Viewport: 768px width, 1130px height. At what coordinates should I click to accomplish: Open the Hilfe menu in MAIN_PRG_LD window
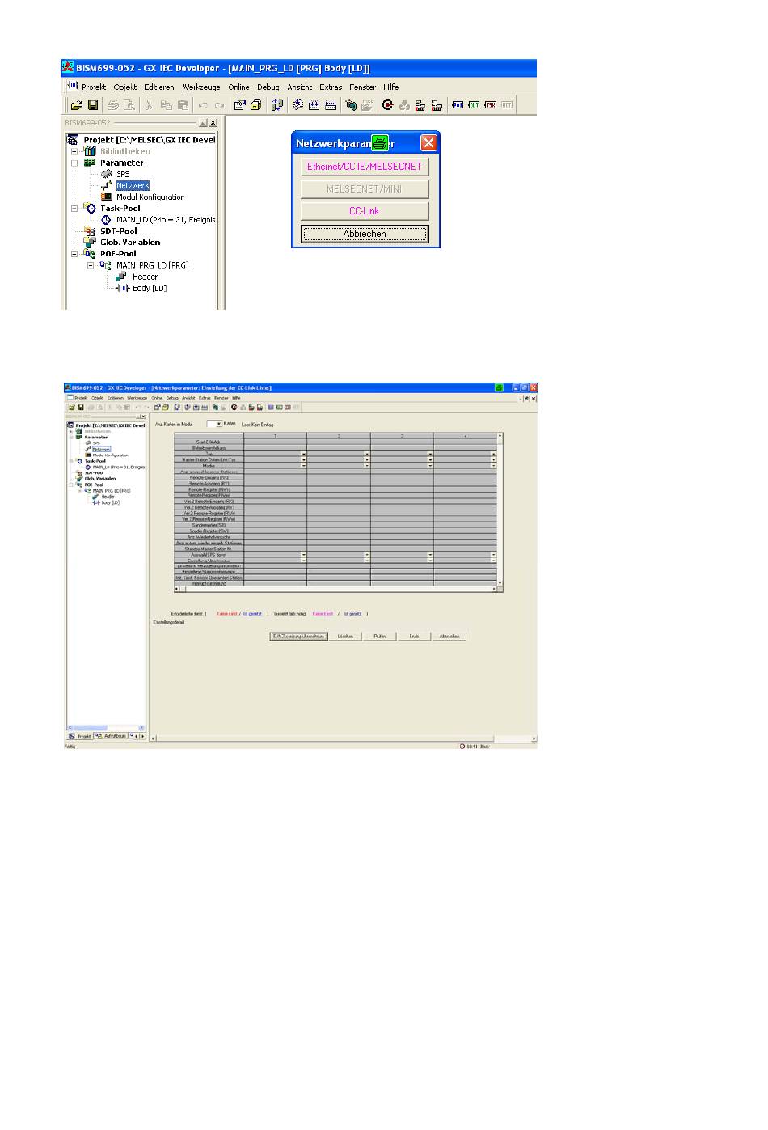coord(391,87)
